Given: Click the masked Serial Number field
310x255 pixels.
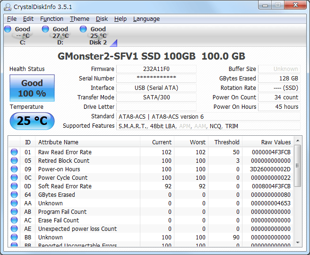Looking at the screenshot, I should 156,79.
